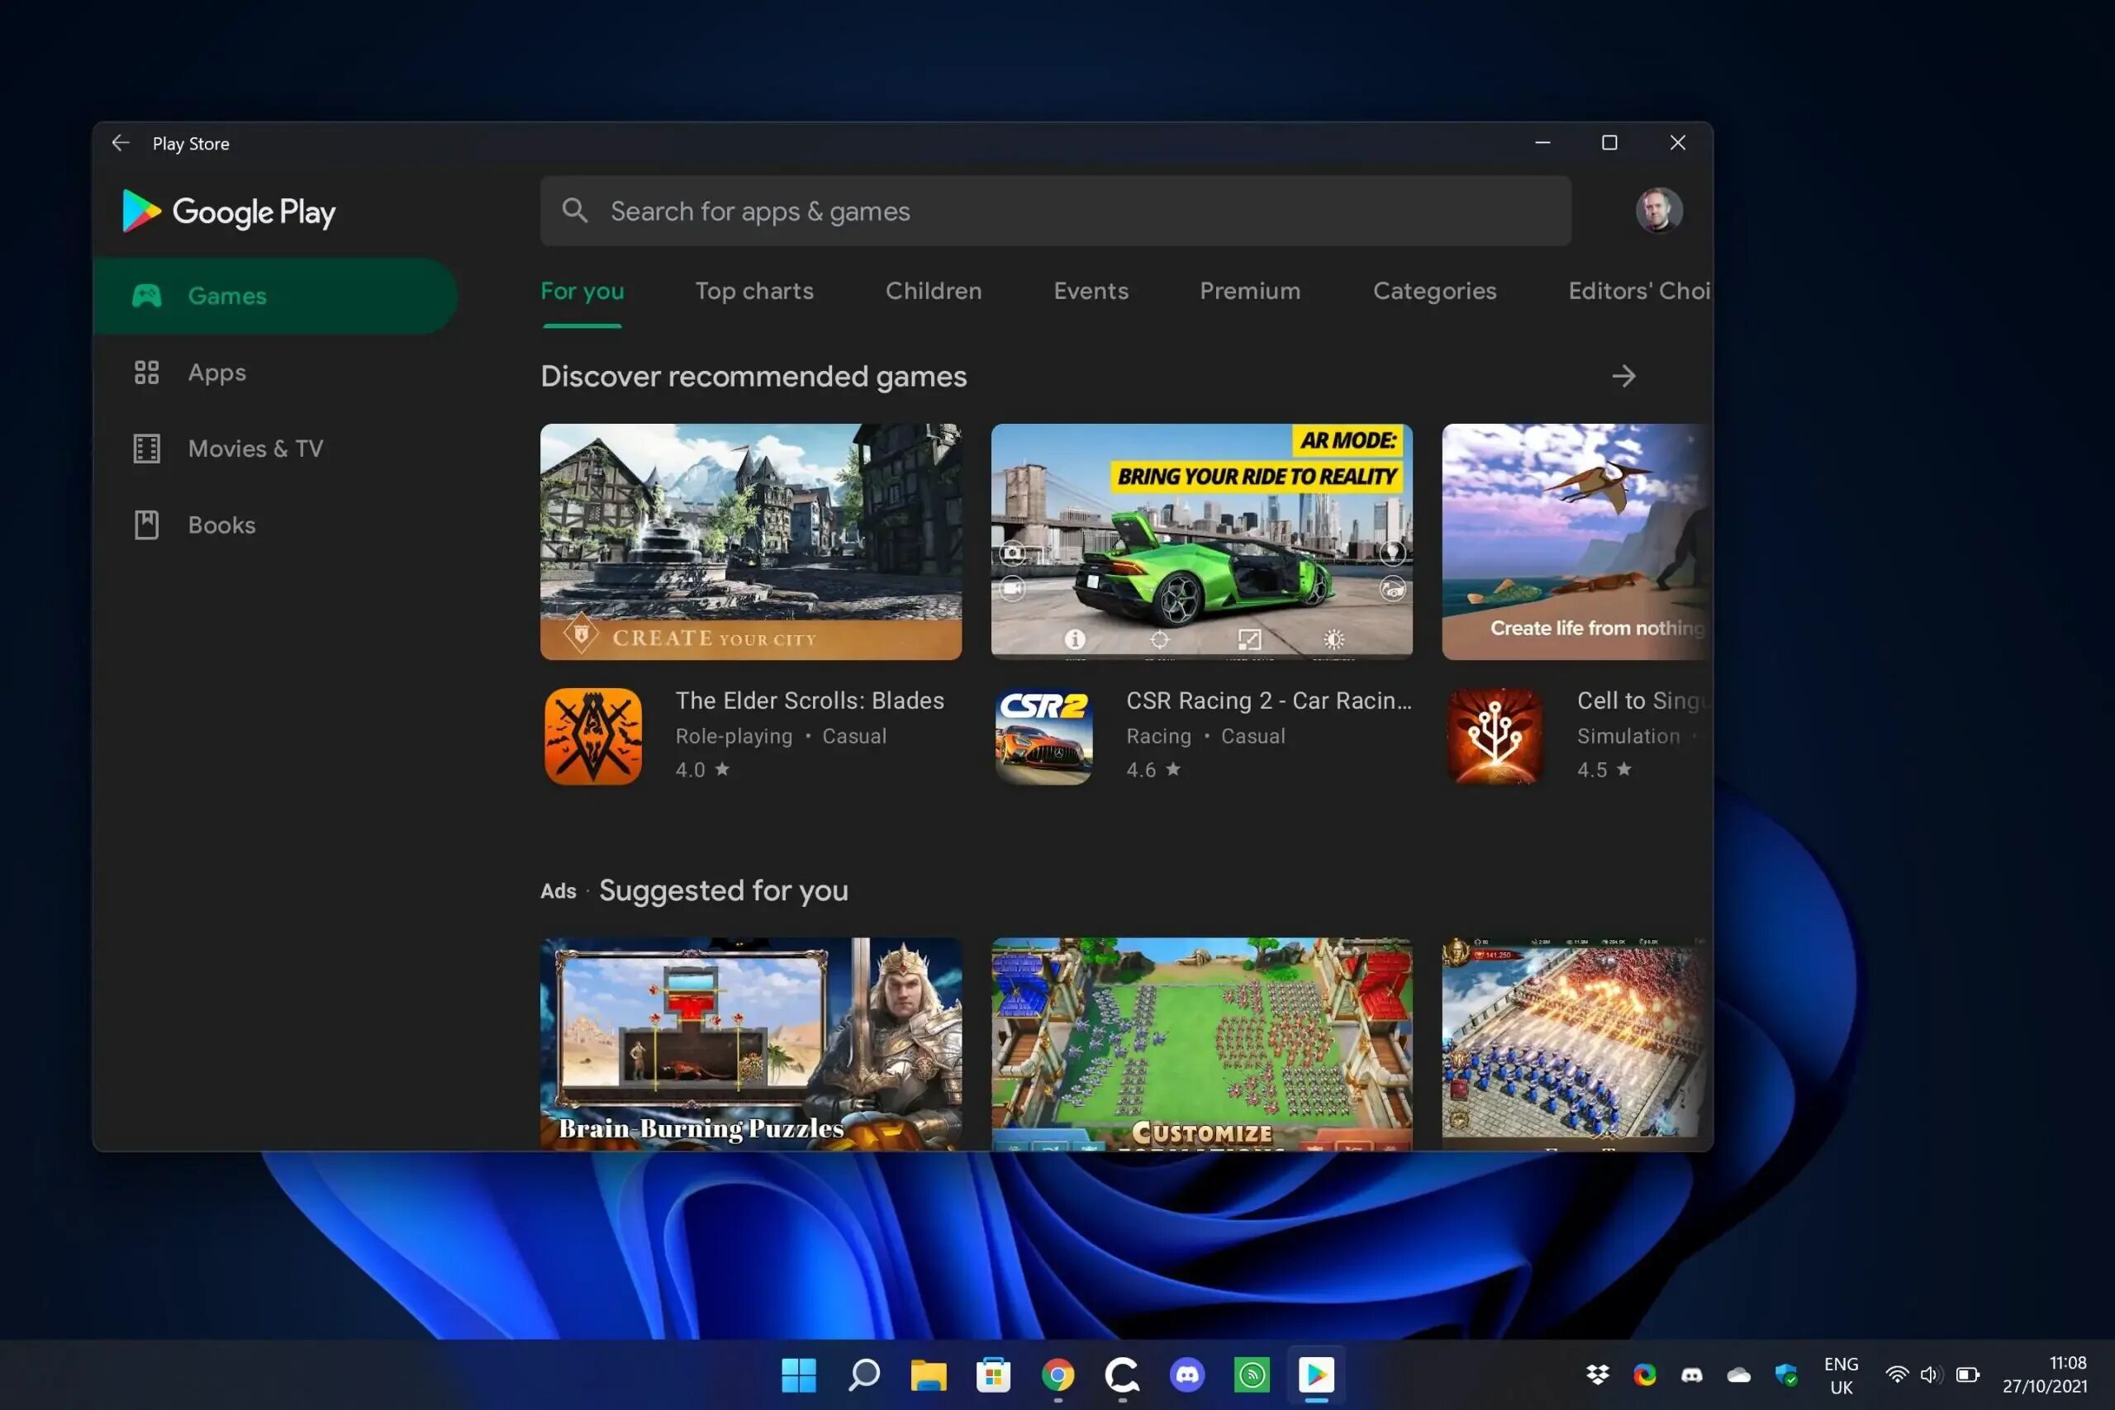
Task: Open the Categories dropdown tab
Action: pos(1433,290)
